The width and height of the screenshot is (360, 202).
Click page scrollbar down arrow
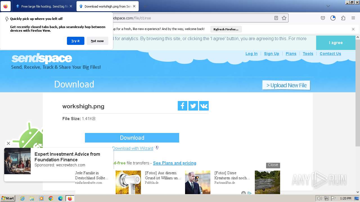(358, 192)
